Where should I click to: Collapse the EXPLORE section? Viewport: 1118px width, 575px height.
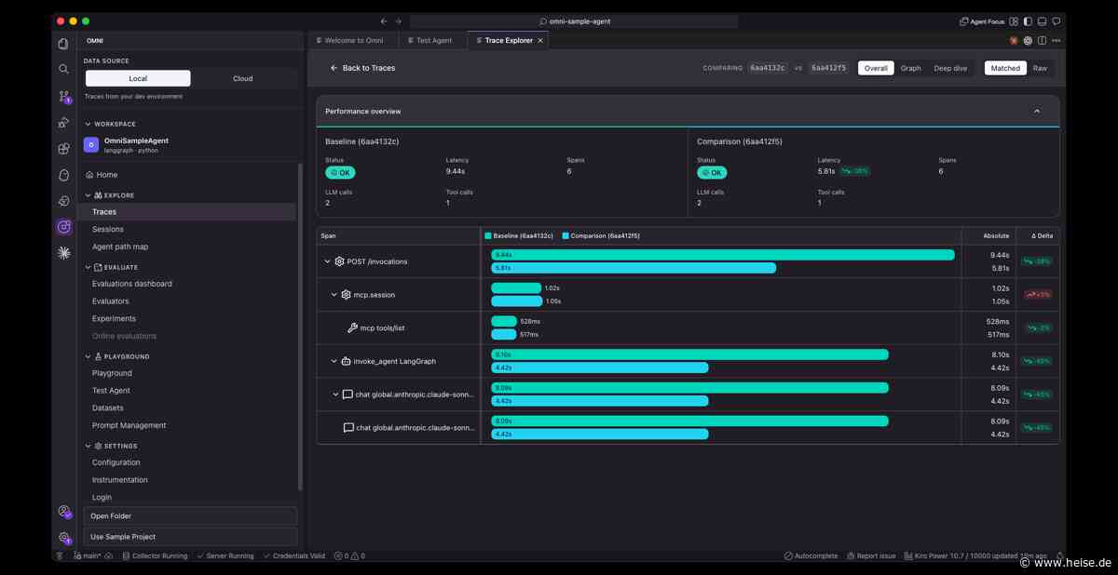(89, 195)
